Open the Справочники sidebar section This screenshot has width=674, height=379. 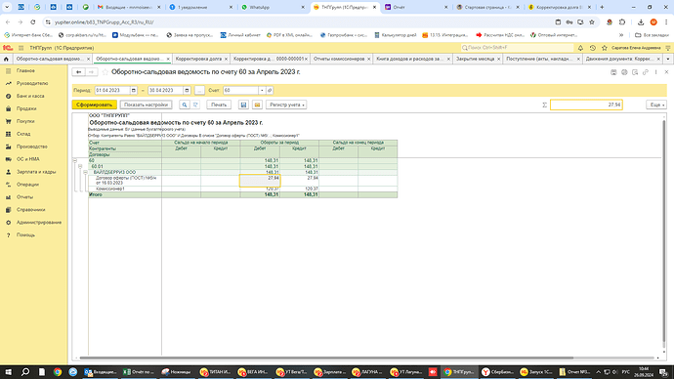pyautogui.click(x=30, y=210)
